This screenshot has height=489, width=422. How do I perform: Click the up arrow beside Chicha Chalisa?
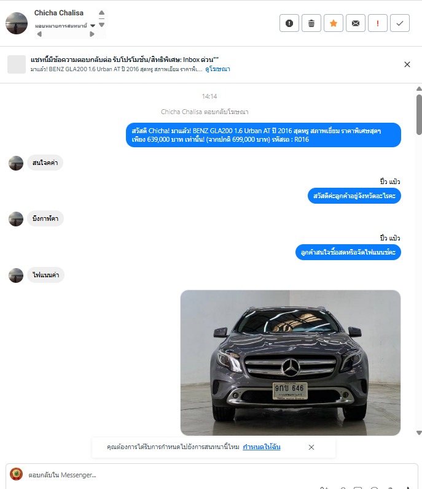click(x=101, y=13)
